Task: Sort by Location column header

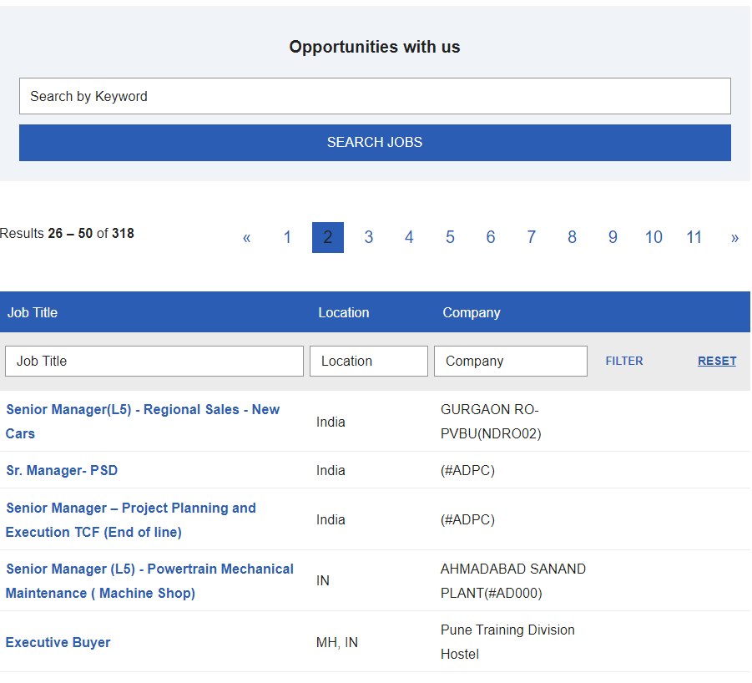Action: pos(343,313)
